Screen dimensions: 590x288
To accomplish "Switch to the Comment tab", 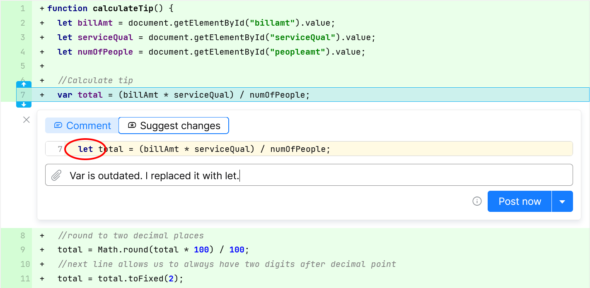I will pos(82,126).
